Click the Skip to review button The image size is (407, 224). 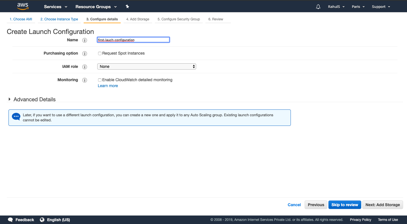coord(345,204)
